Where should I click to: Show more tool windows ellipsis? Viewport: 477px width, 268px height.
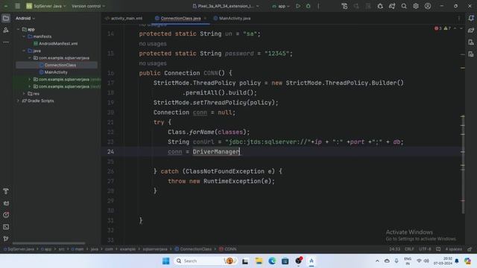[6, 42]
